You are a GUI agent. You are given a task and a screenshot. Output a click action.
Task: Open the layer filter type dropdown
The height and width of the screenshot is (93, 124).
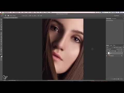[109, 47]
